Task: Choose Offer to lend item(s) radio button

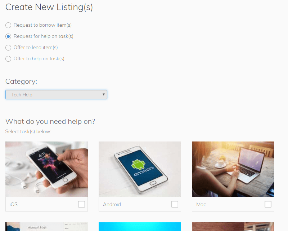Action: click(x=8, y=48)
